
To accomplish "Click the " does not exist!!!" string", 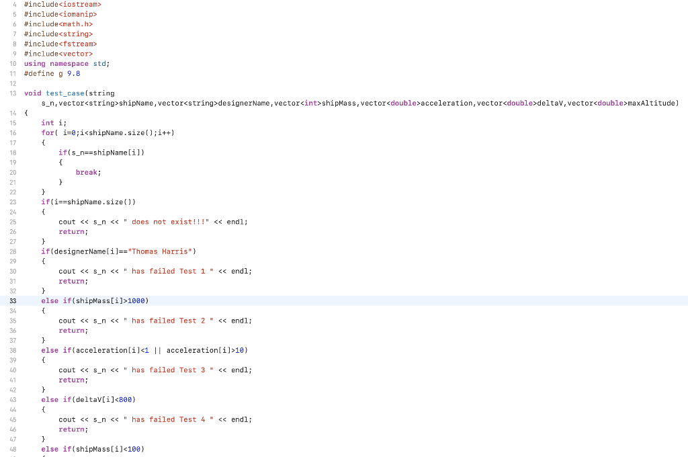I will tap(167, 222).
